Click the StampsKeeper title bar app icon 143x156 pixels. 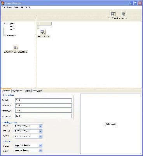(x=3, y=3)
